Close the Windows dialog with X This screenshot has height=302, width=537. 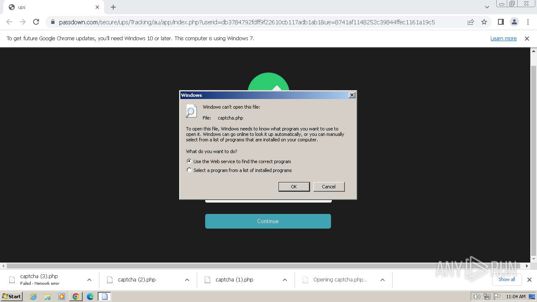coord(352,95)
